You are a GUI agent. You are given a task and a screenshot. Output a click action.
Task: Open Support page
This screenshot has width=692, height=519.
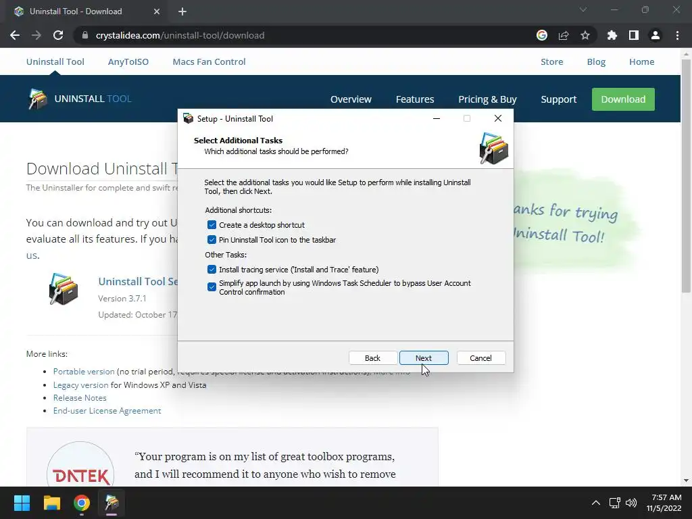tap(559, 99)
